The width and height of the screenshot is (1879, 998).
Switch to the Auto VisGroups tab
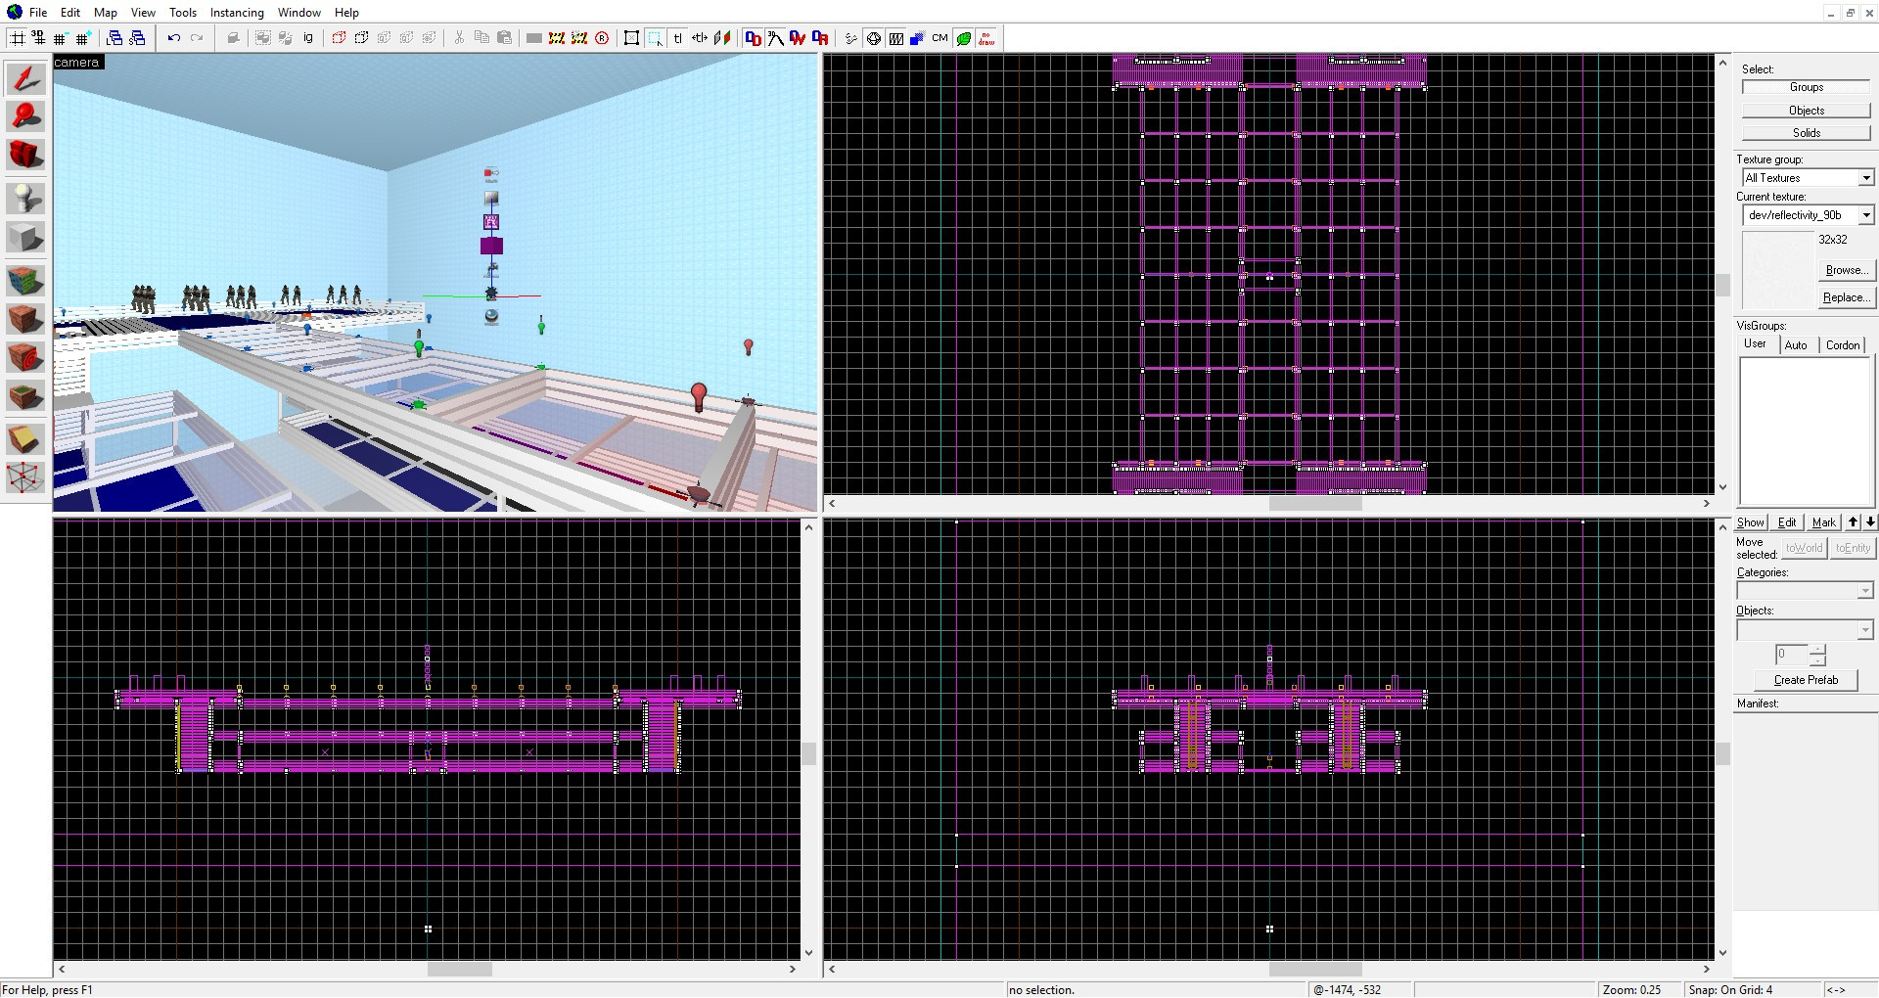click(1795, 344)
